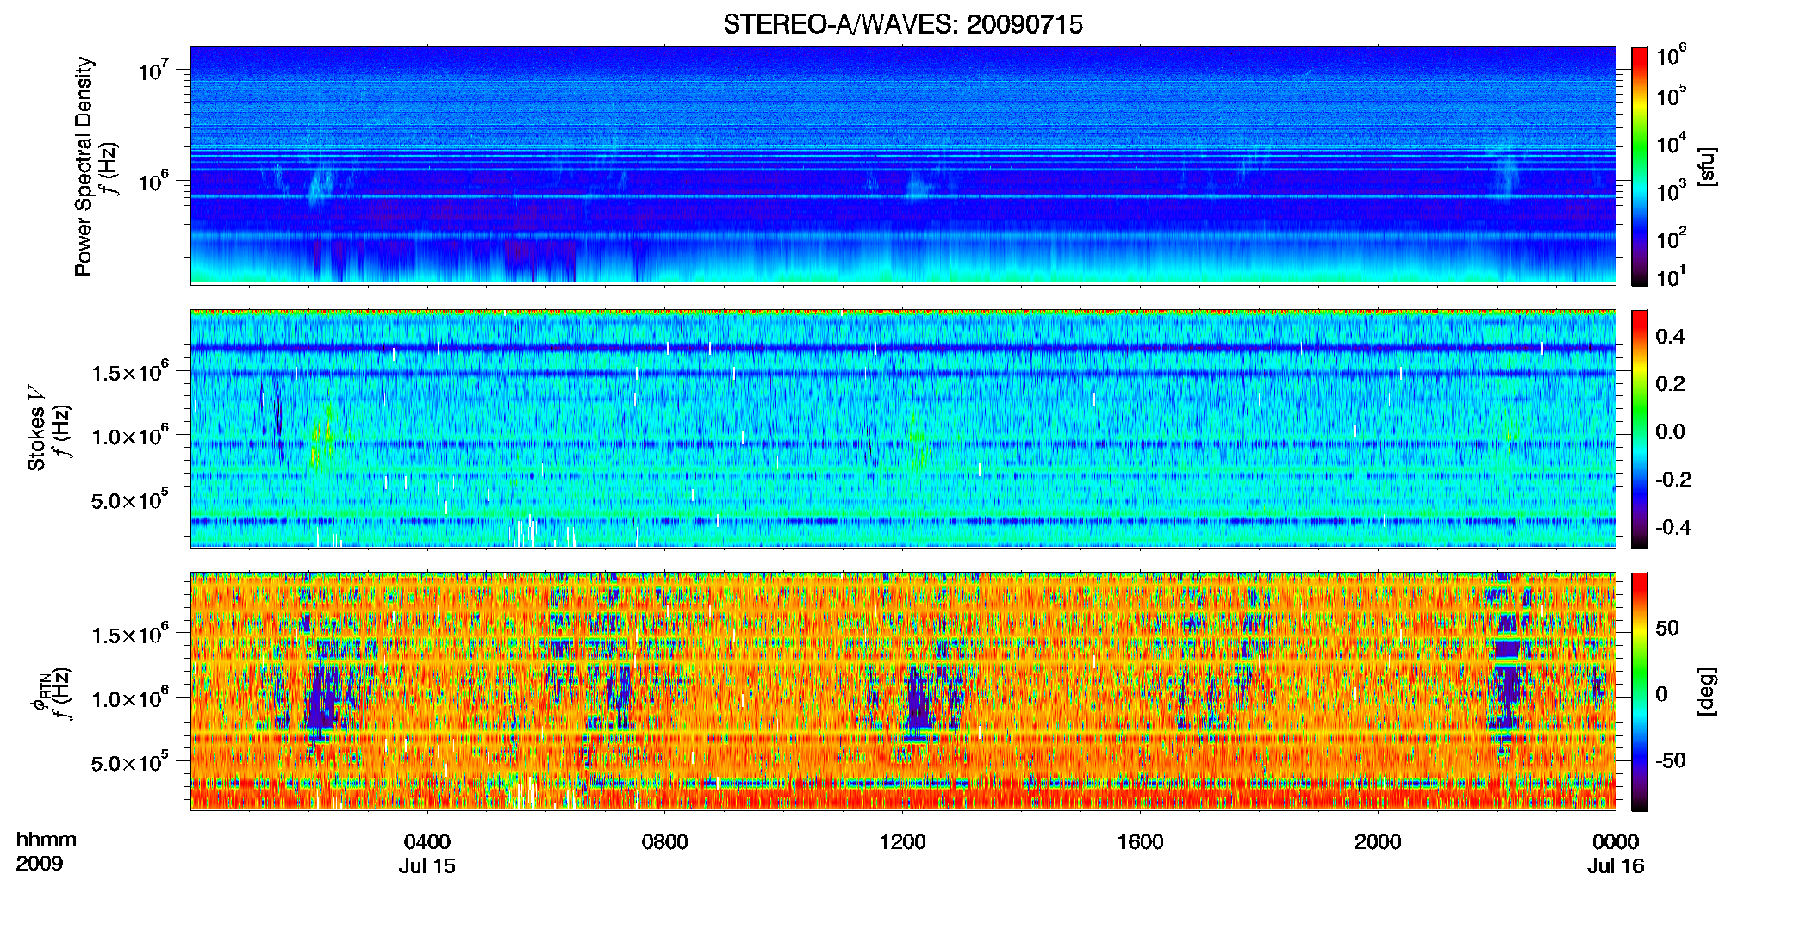Click the hhmm axis format label
The height and width of the screenshot is (930, 1806).
47,840
